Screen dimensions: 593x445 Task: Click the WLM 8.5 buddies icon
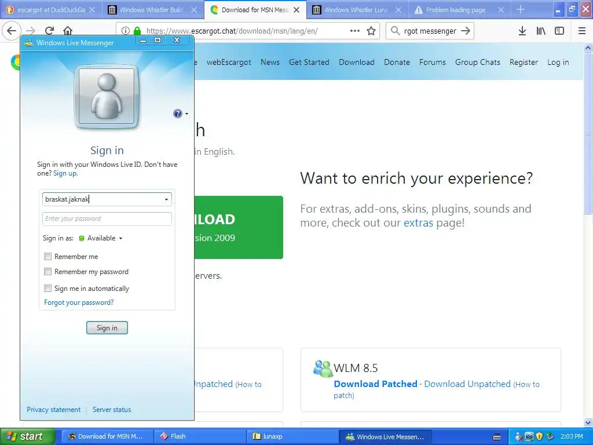[x=323, y=368]
